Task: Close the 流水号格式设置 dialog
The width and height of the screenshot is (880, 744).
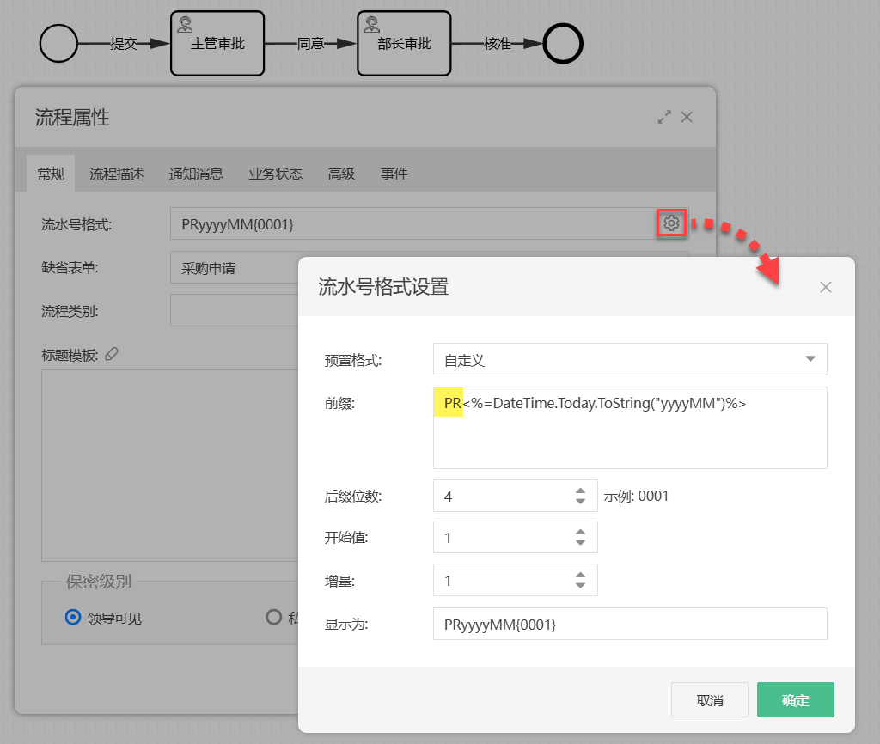Action: [x=826, y=287]
